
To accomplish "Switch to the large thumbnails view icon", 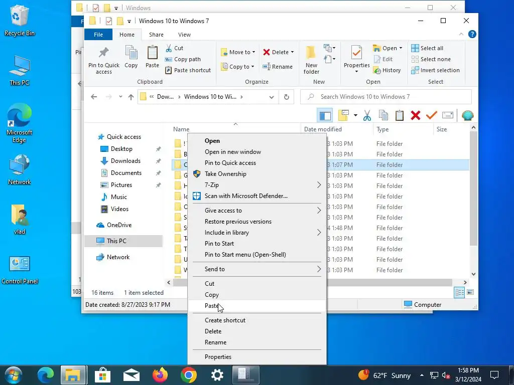I will click(x=470, y=292).
